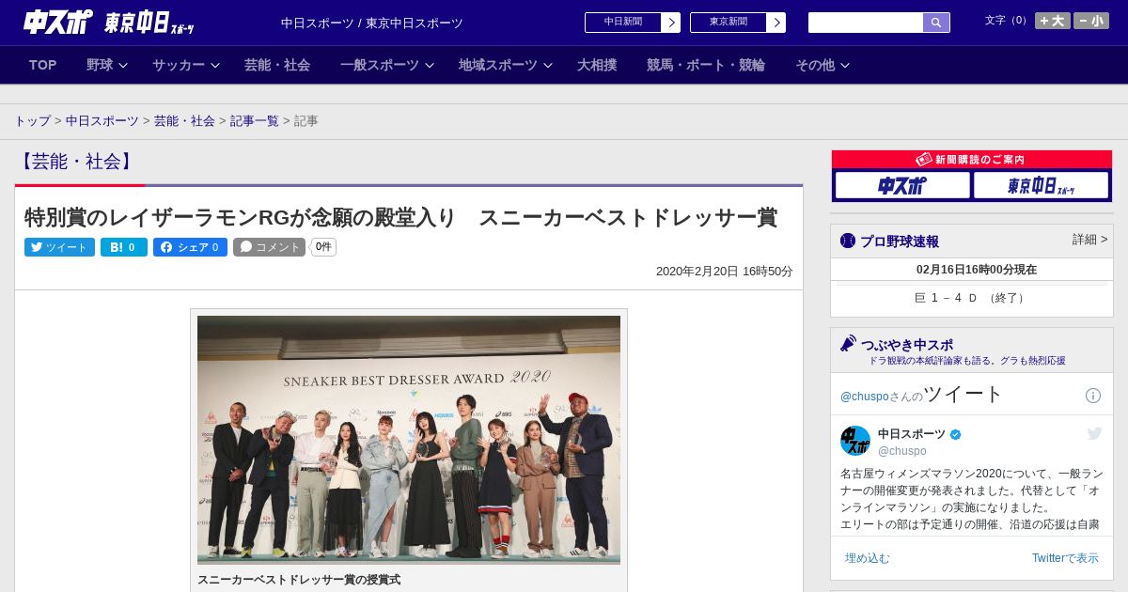
Task: Expand the サッカー navigation dropdown
Action: pyautogui.click(x=185, y=65)
